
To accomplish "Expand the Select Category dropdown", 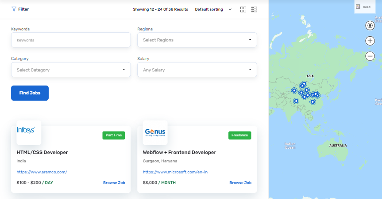I will click(71, 70).
